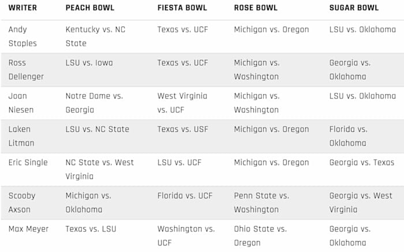
Task: Select the Laken Litman writer cell
Action: [21, 136]
